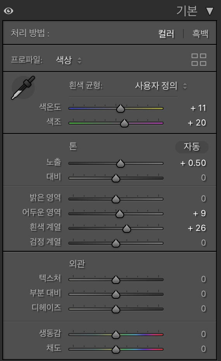Screen dimensions: 221x361
Task: Click the 노출 value field +0.50
Action: click(x=193, y=163)
